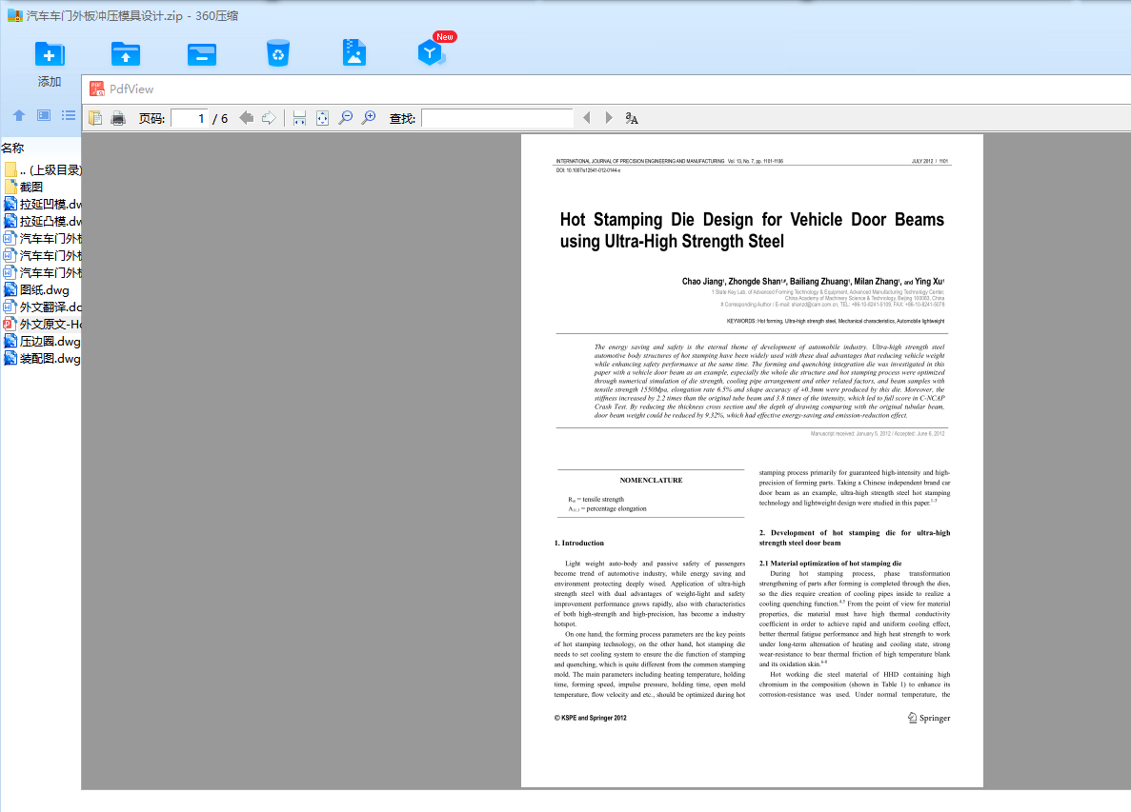Print the PDF using the printer icon

pyautogui.click(x=118, y=118)
